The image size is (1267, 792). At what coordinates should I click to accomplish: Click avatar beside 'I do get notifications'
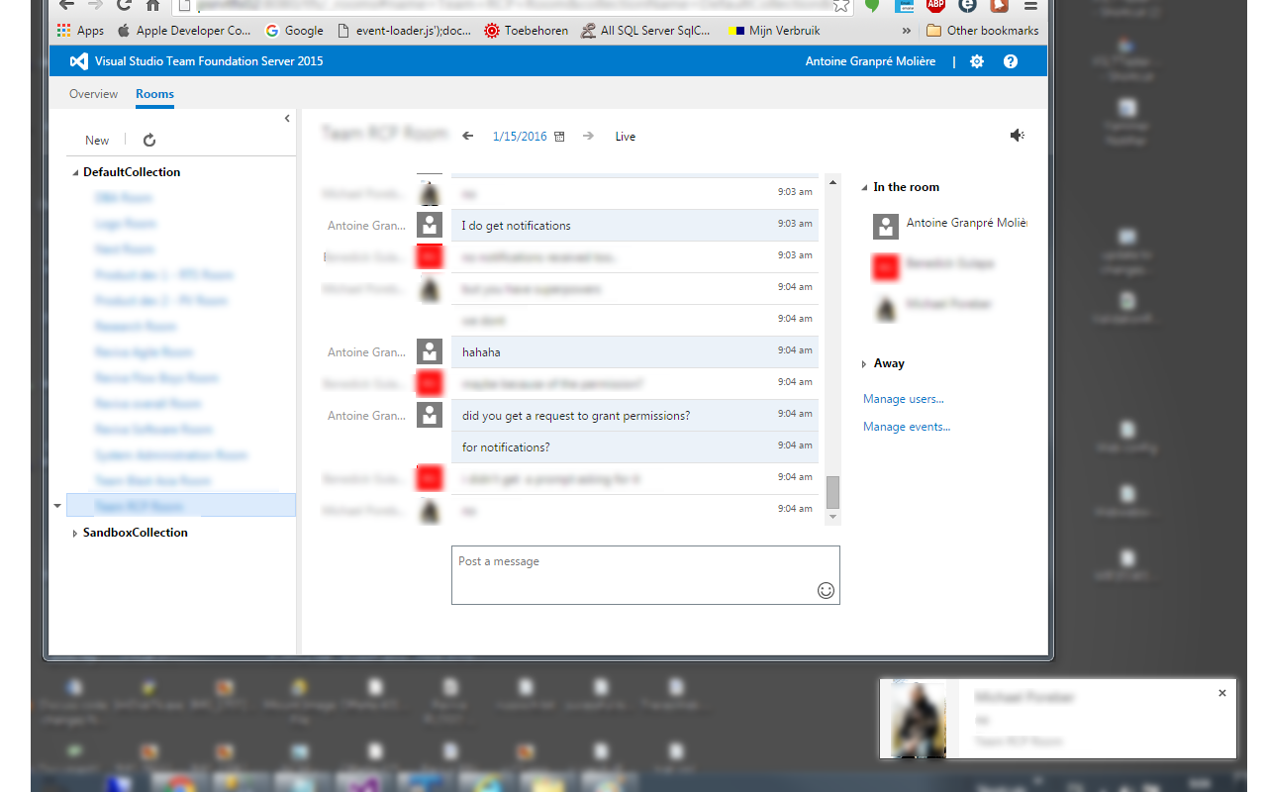(x=429, y=225)
